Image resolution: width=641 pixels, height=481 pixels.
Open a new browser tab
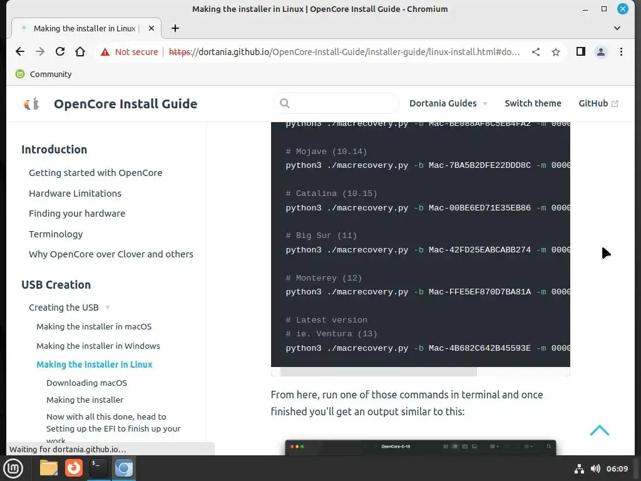pyautogui.click(x=175, y=28)
